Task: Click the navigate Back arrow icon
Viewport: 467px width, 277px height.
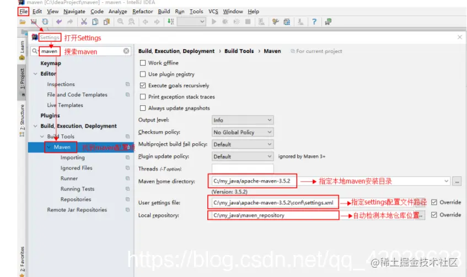Action: (146, 21)
